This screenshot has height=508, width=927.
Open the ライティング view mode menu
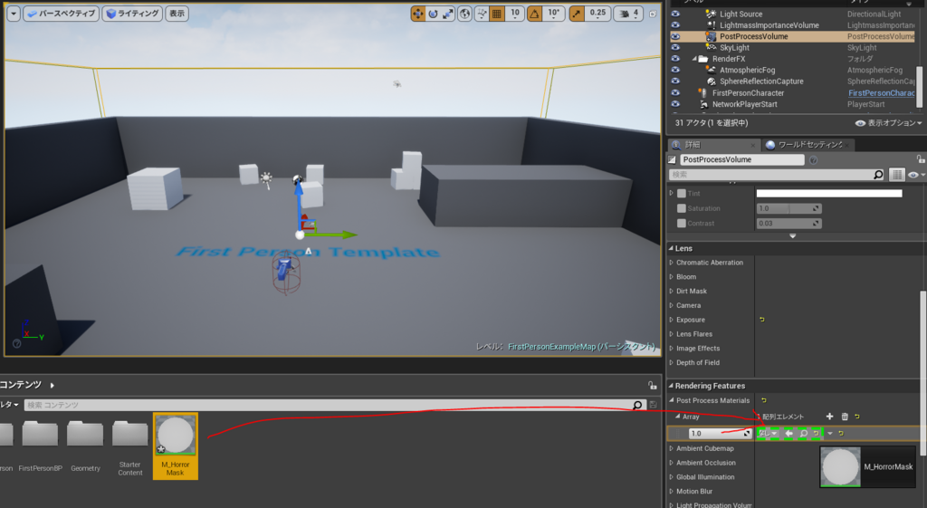click(x=132, y=14)
